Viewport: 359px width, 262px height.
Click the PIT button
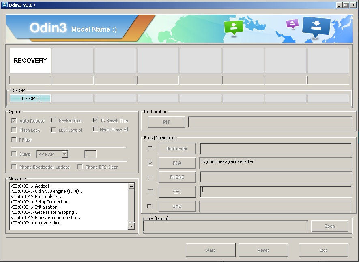tap(166, 122)
